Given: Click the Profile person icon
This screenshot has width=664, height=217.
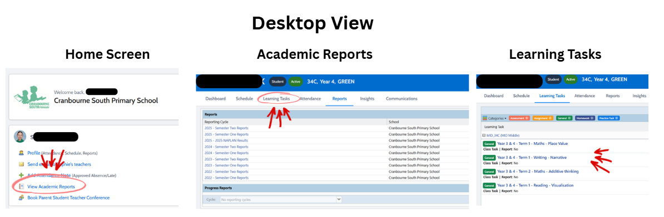Looking at the screenshot, I should click(x=21, y=153).
